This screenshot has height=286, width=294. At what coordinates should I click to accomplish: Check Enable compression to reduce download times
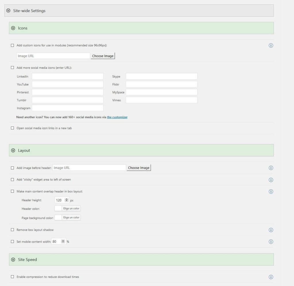tap(12, 277)
